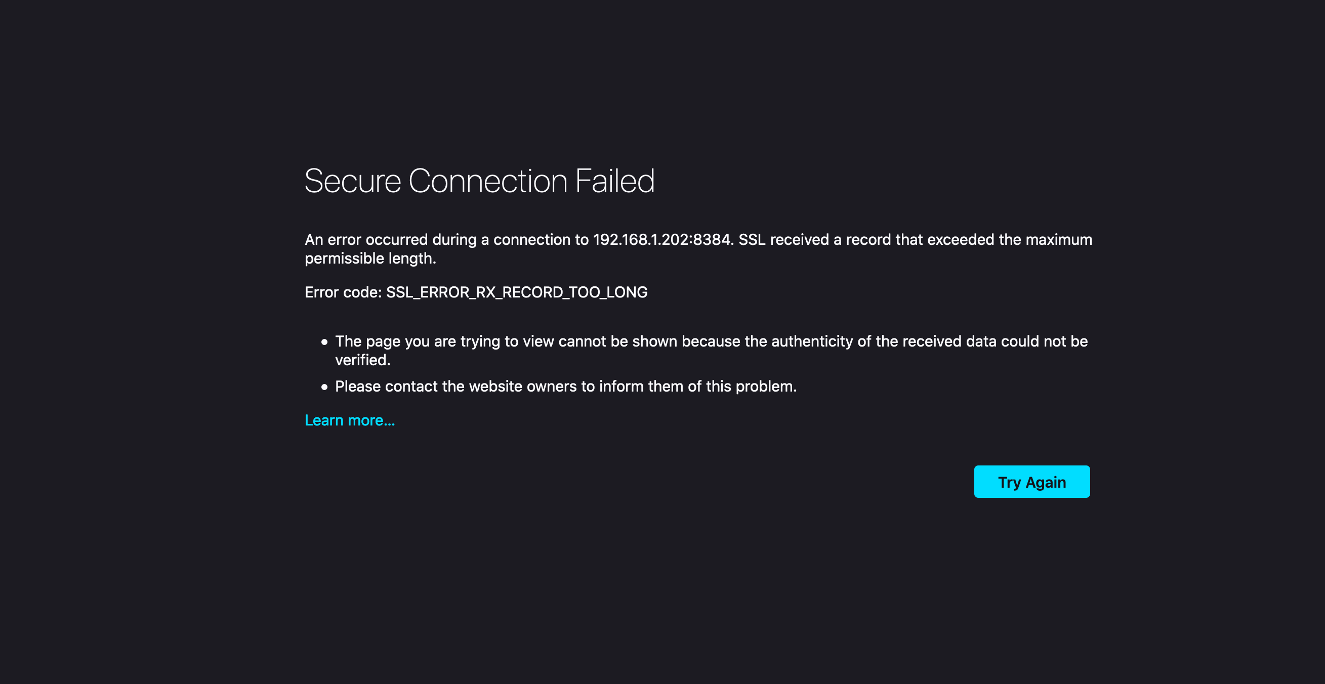This screenshot has width=1325, height=684.
Task: Click the second bullet point dot
Action: tap(324, 387)
